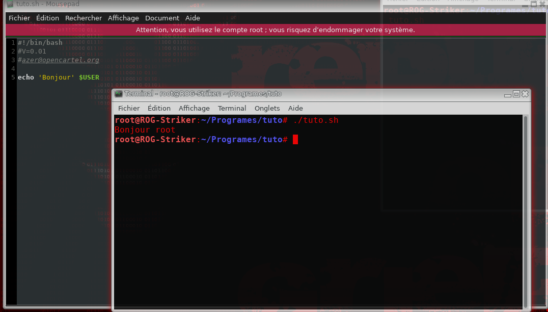Click the 'Bonjour' string in editor
Viewport: 548px width, 312px height.
click(x=57, y=77)
